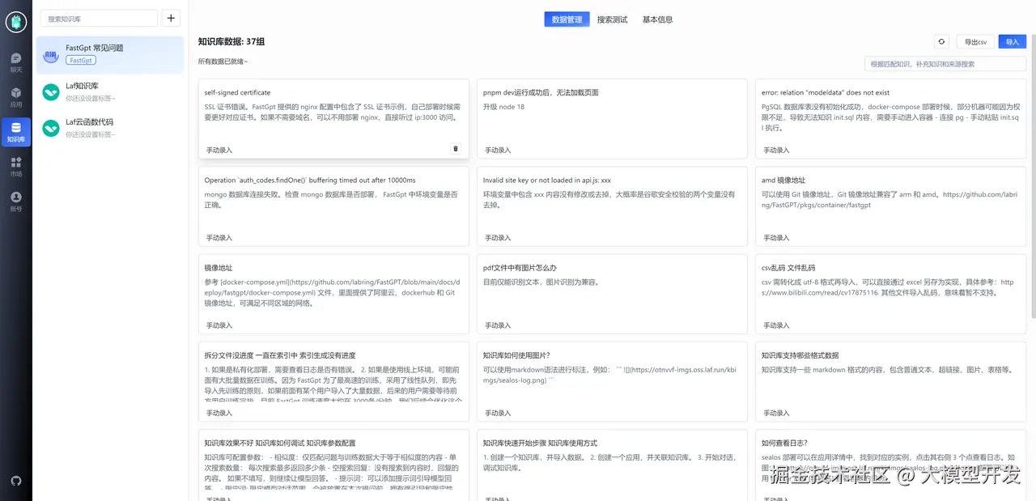Open the 拆分文件没进度 data card
The height and width of the screenshot is (501, 1036).
[333, 380]
